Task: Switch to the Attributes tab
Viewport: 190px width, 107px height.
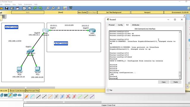Action: click(x=136, y=25)
